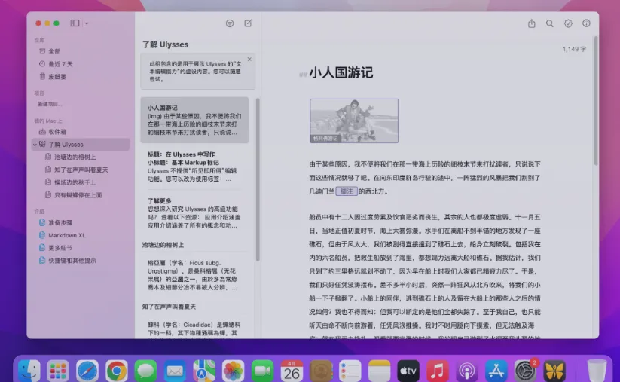The image size is (620, 382).
Task: Open the sidebar layout dropdown arrow
Action: [87, 23]
